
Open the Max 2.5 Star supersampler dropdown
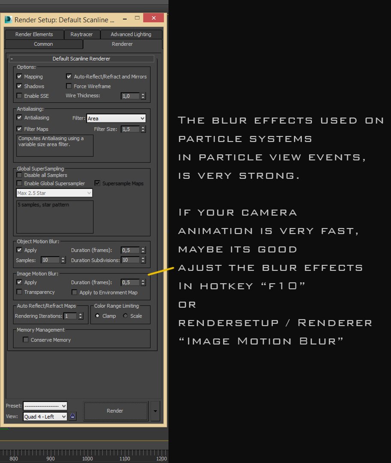coord(54,193)
